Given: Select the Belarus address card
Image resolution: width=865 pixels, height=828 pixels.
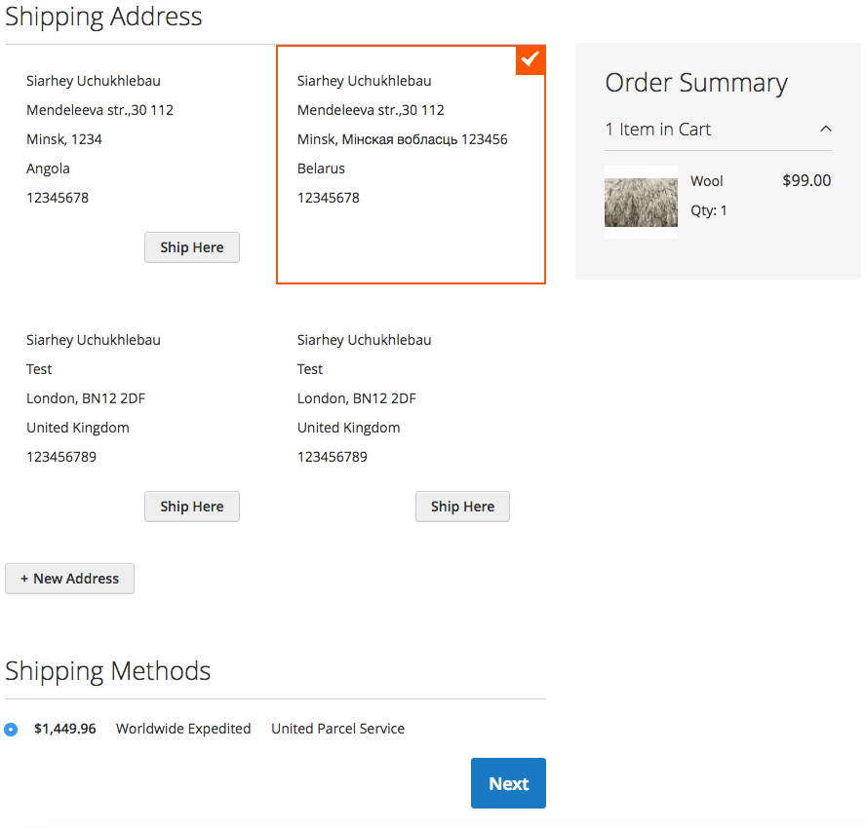Looking at the screenshot, I should [x=411, y=164].
